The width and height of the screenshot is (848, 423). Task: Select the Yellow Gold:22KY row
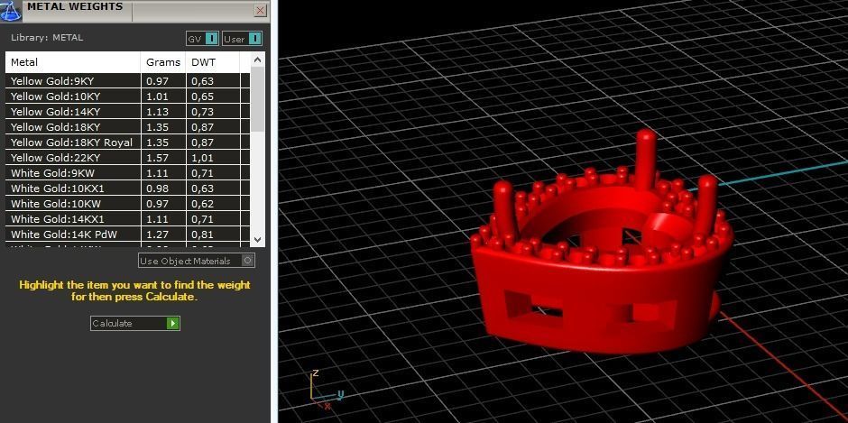click(127, 158)
